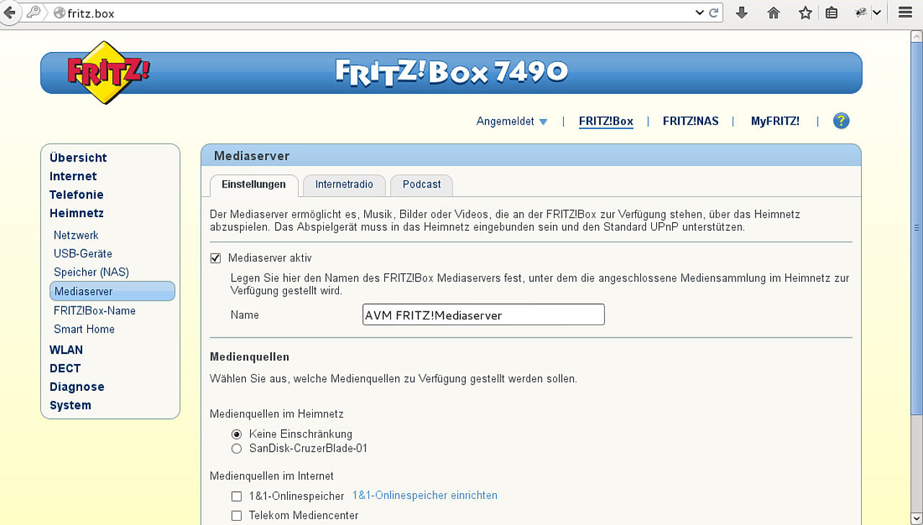Open the MyFRITZ! top navigation link
This screenshot has width=923, height=525.
[x=775, y=121]
